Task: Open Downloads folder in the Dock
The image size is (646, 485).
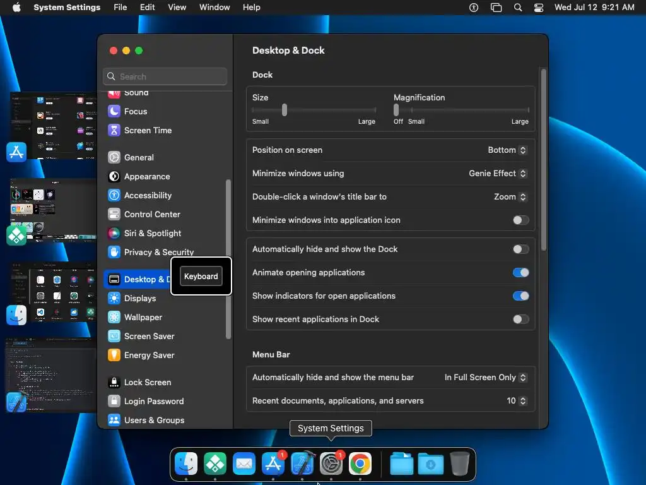Action: click(430, 464)
